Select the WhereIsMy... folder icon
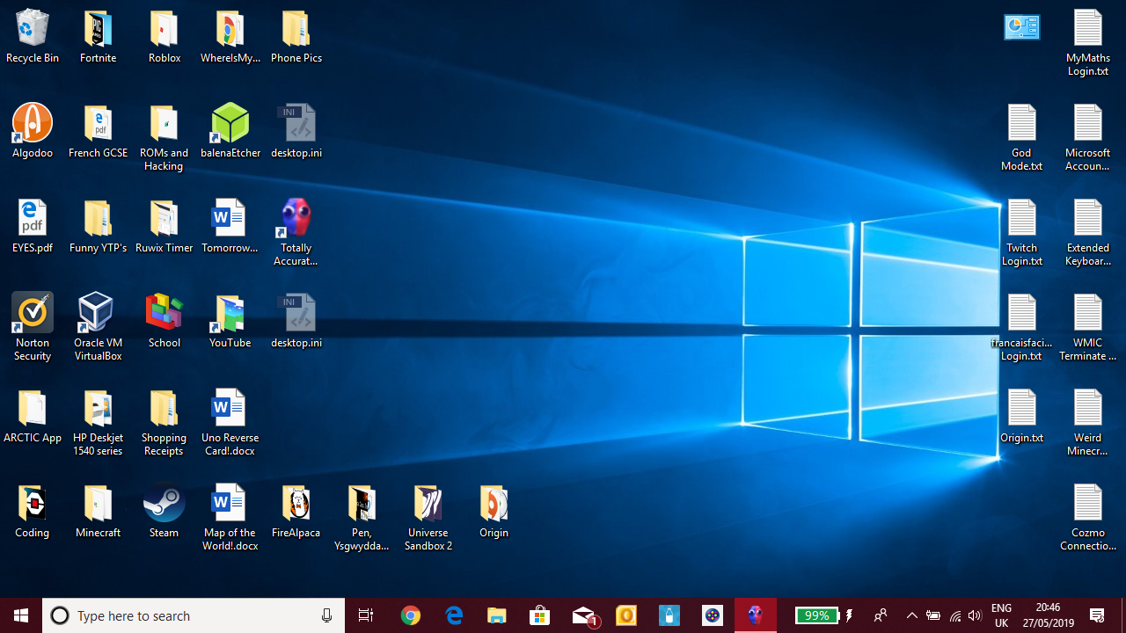The width and height of the screenshot is (1126, 633). (230, 37)
